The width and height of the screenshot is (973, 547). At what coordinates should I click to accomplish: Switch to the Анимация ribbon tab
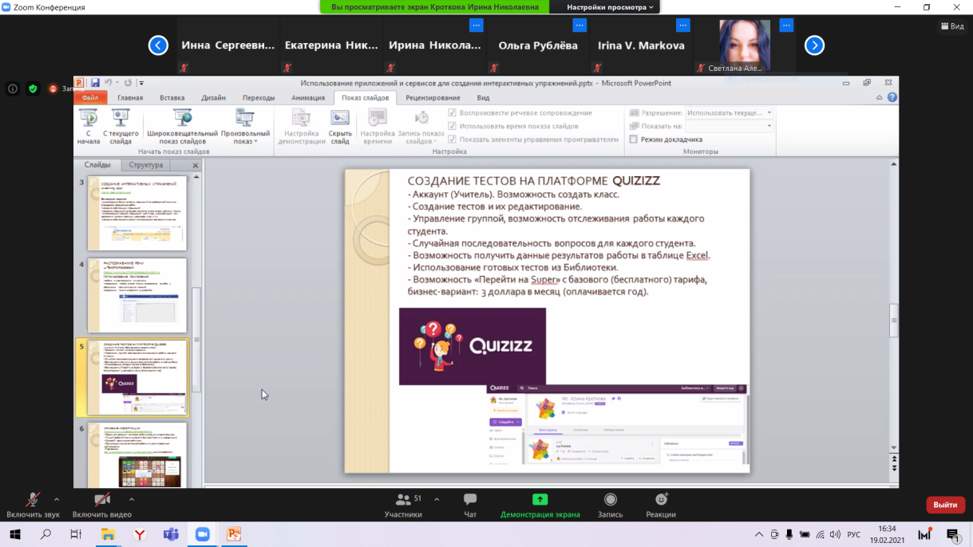[x=308, y=98]
